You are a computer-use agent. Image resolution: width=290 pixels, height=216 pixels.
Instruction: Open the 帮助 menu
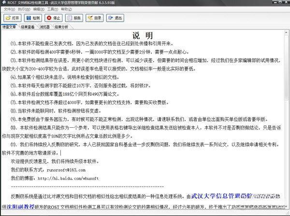[66, 9]
